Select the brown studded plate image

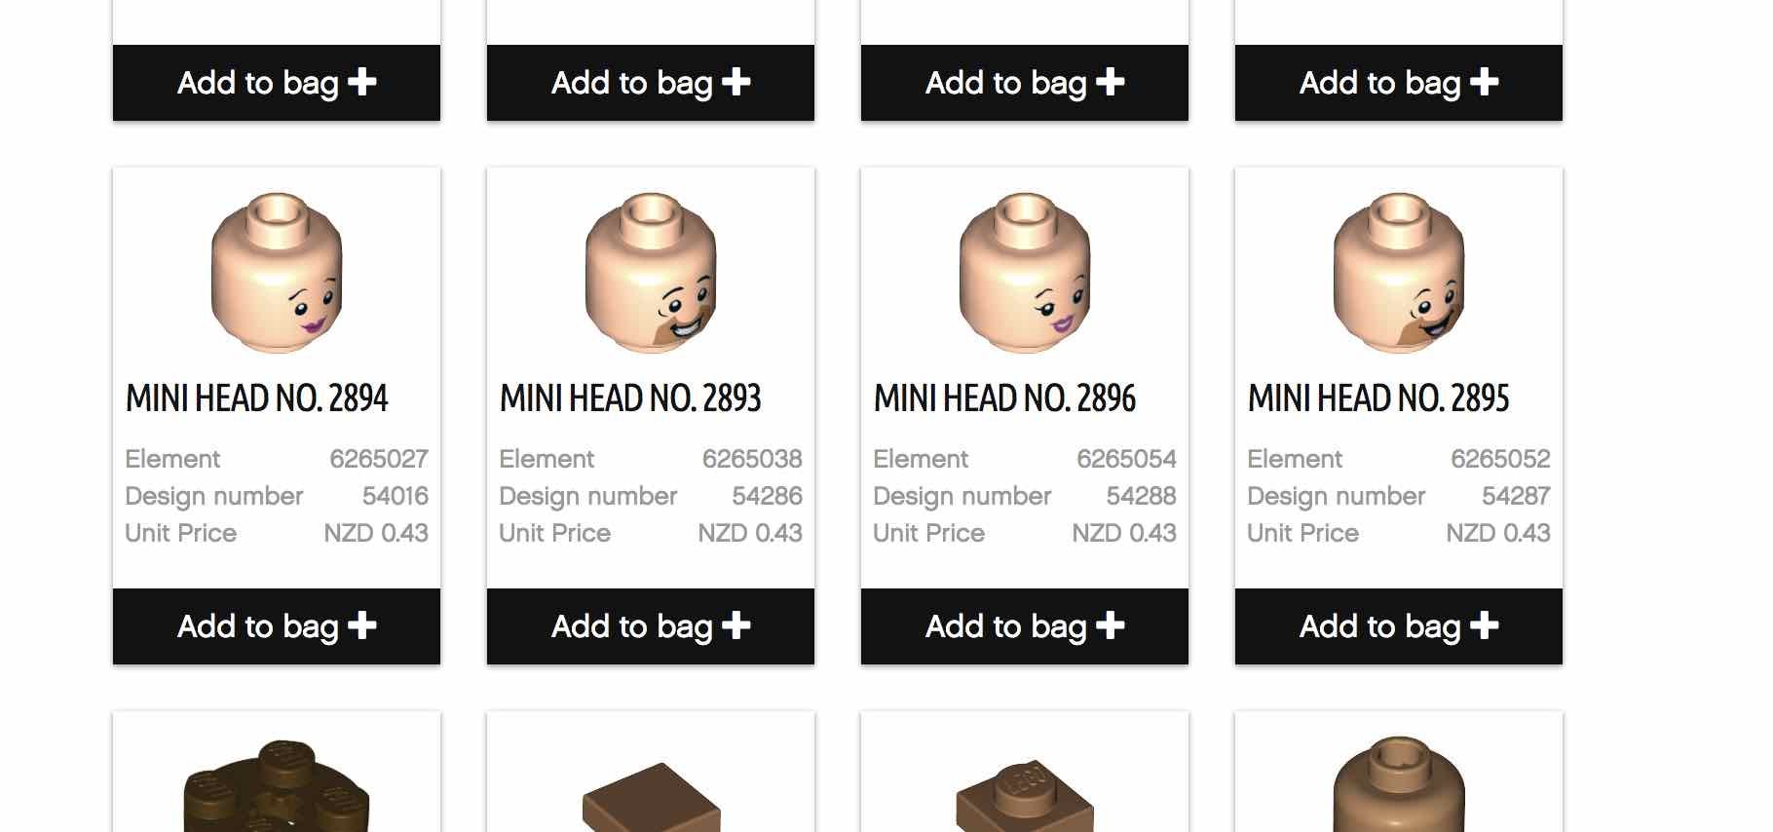coord(1025,795)
